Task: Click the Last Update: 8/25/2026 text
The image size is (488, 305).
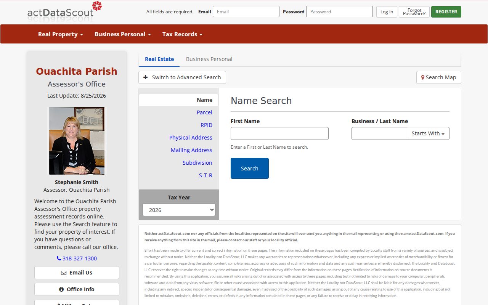Action: (77, 96)
